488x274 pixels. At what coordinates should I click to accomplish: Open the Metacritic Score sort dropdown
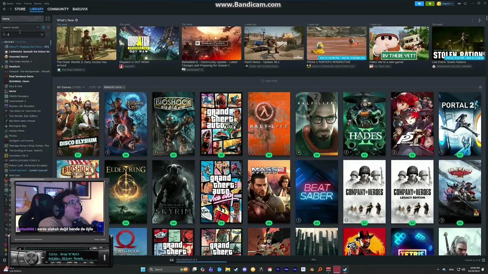114,87
